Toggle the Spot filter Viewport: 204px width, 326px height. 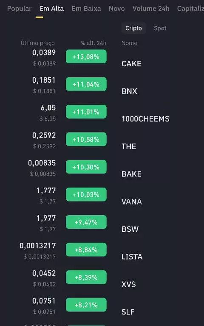pyautogui.click(x=160, y=28)
